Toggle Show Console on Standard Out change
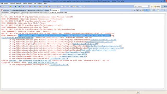 [x=145, y=10]
